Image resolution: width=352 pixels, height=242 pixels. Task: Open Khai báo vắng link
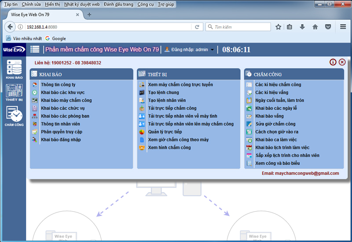tap(269, 116)
